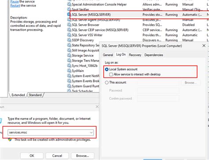Click Disabled startup type of SQL Server Browser
Image resolution: width=209 pixels, height=160 pixels.
coord(188,25)
